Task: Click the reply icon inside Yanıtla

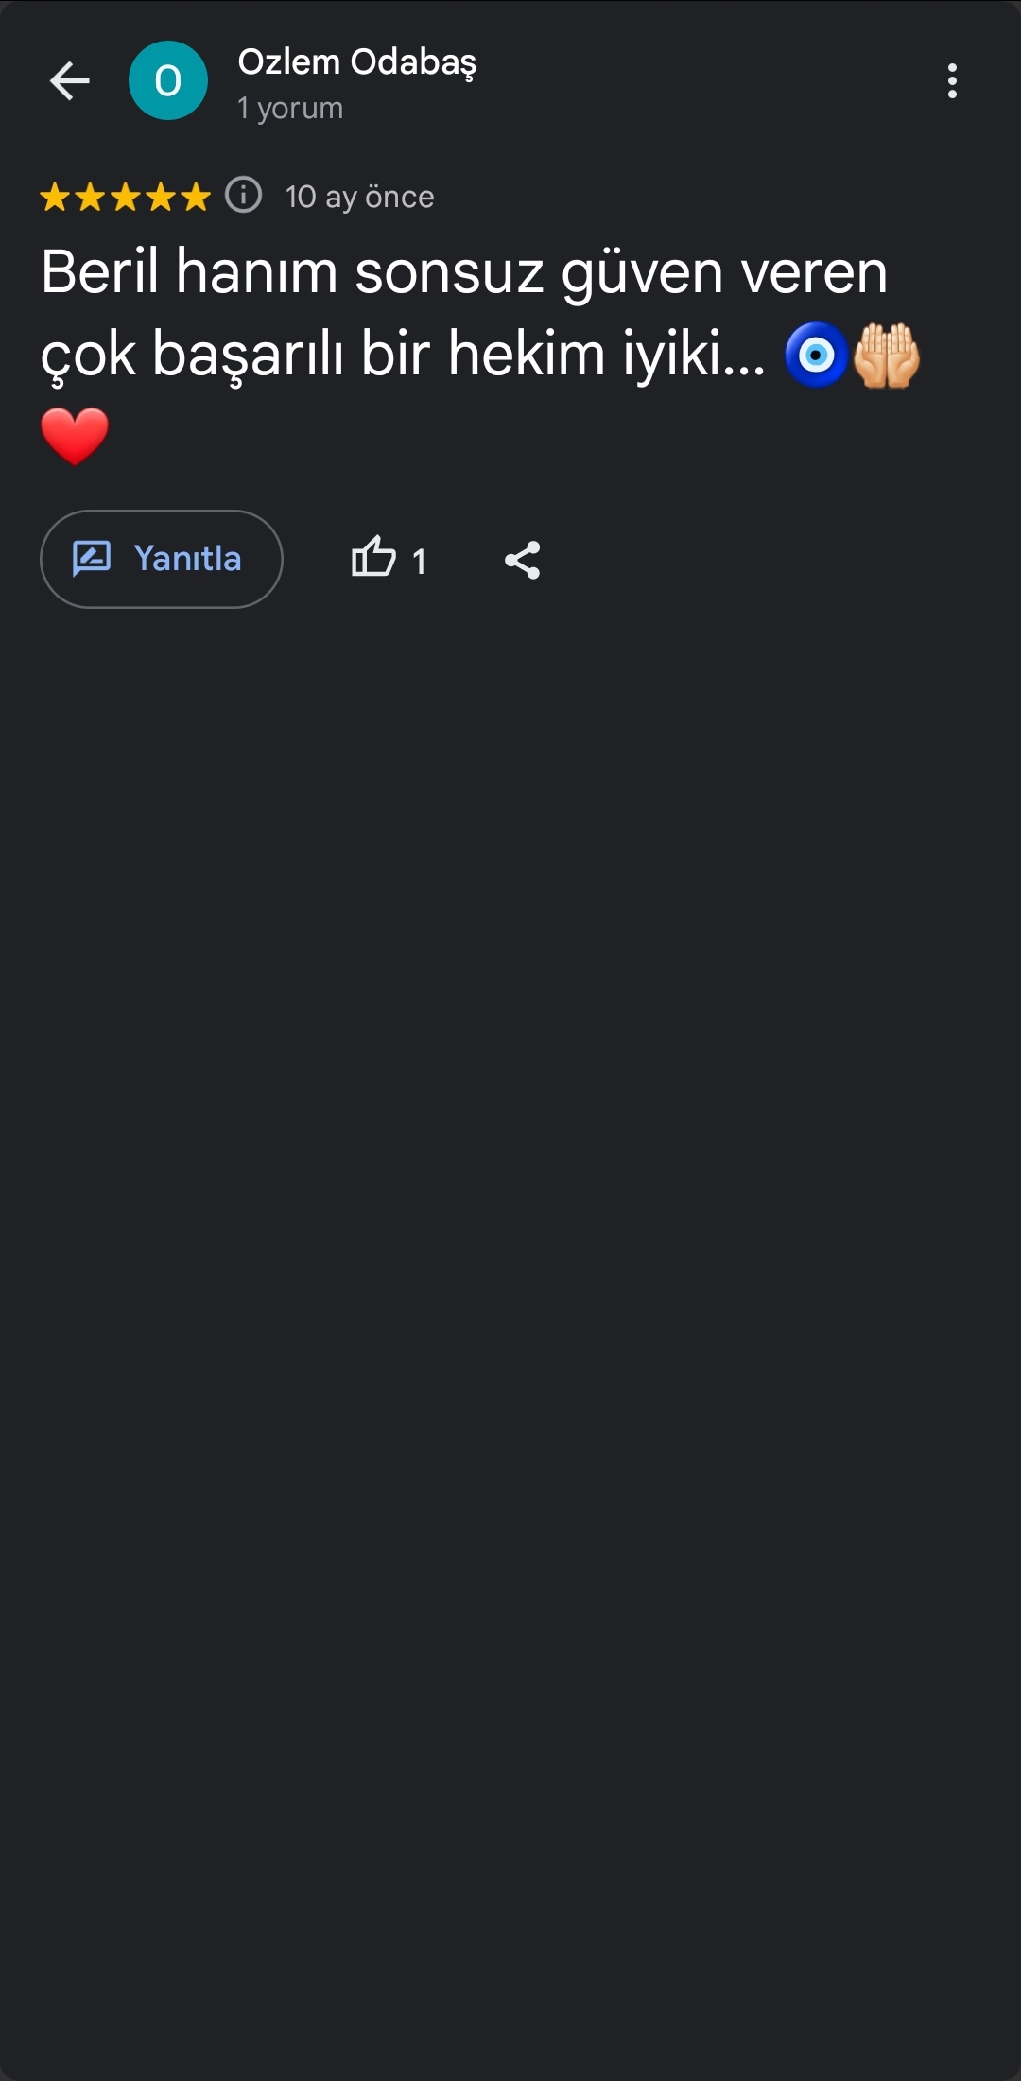Action: pos(92,559)
